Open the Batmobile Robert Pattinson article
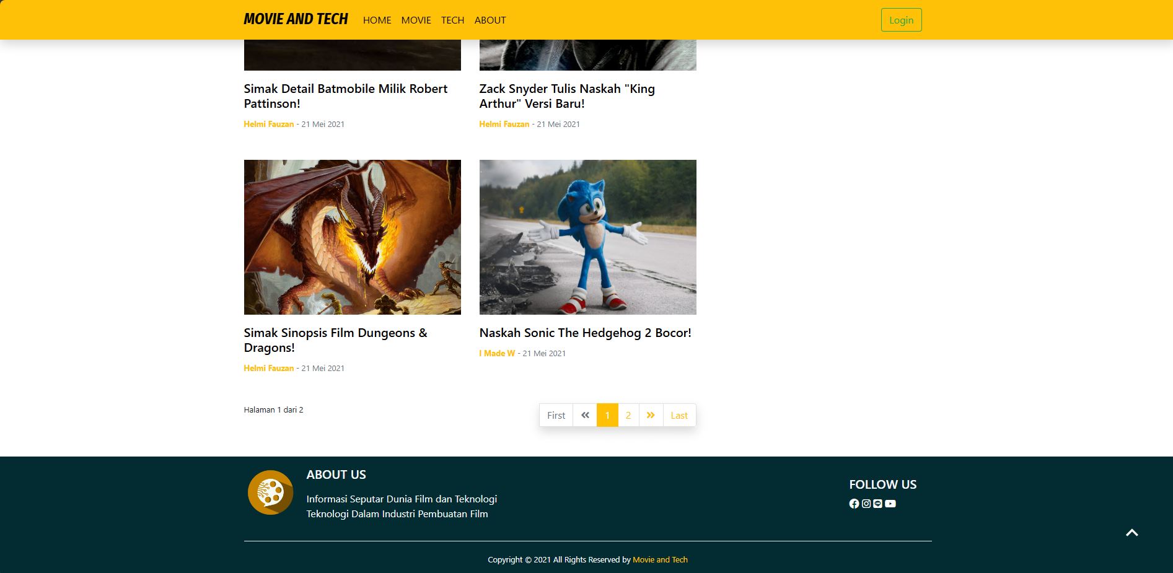 [345, 96]
